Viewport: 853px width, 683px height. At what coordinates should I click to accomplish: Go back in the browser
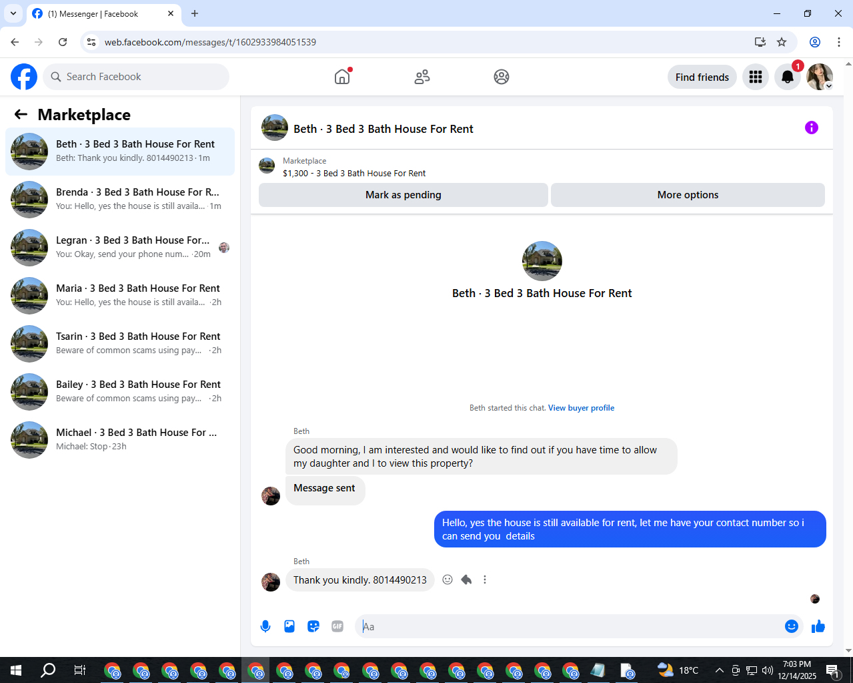pyautogui.click(x=15, y=42)
